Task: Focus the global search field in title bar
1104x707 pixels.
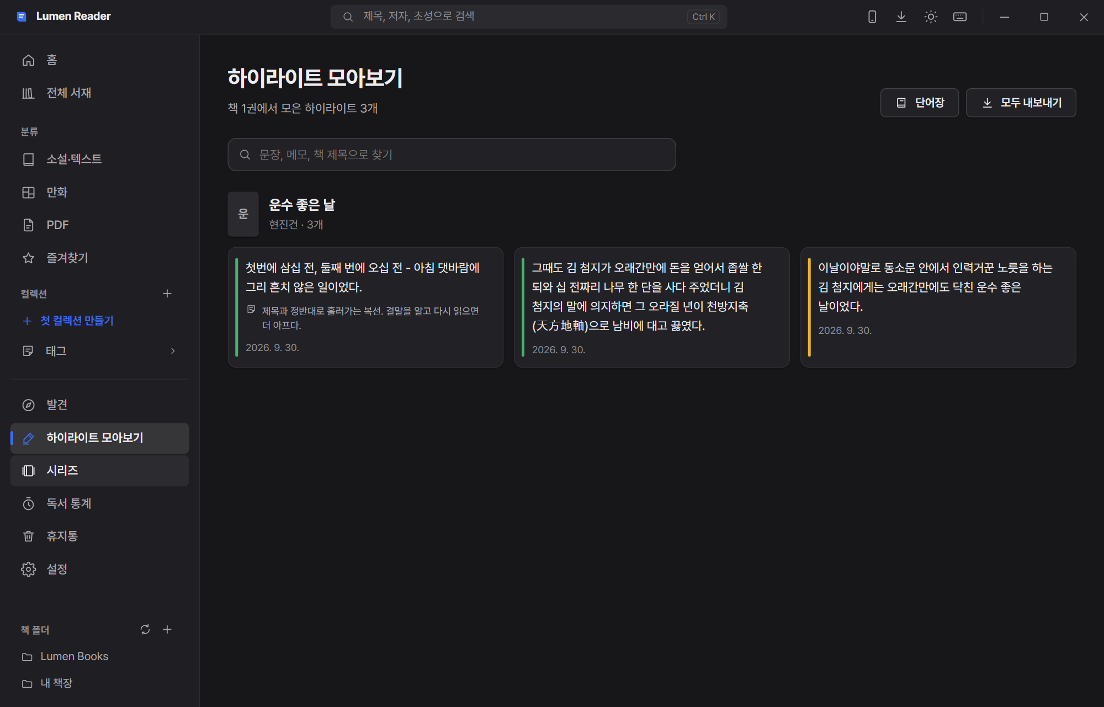Action: coord(528,17)
